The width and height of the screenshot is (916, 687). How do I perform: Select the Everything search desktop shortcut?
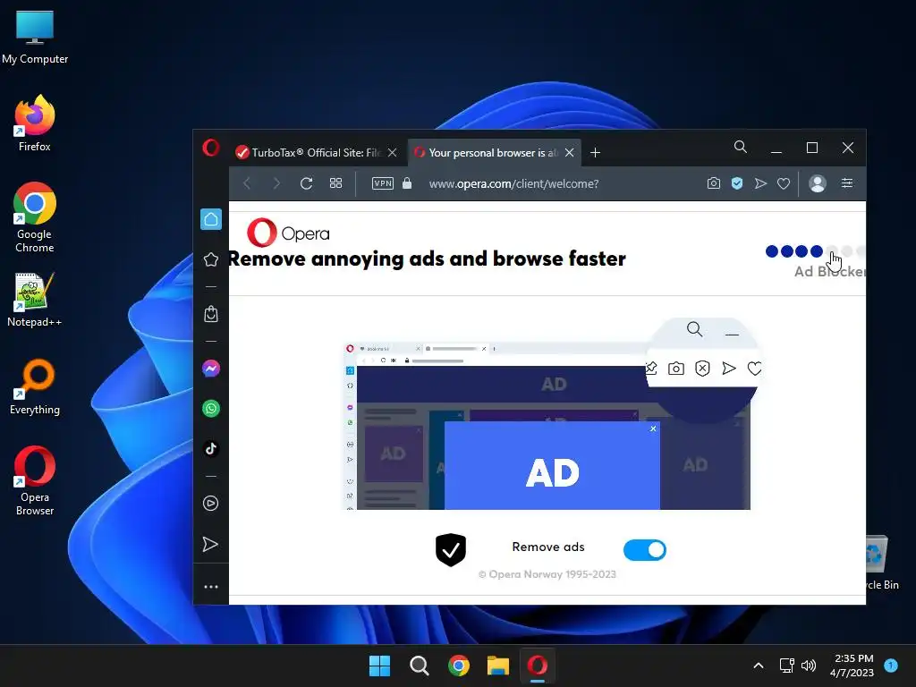coord(35,387)
